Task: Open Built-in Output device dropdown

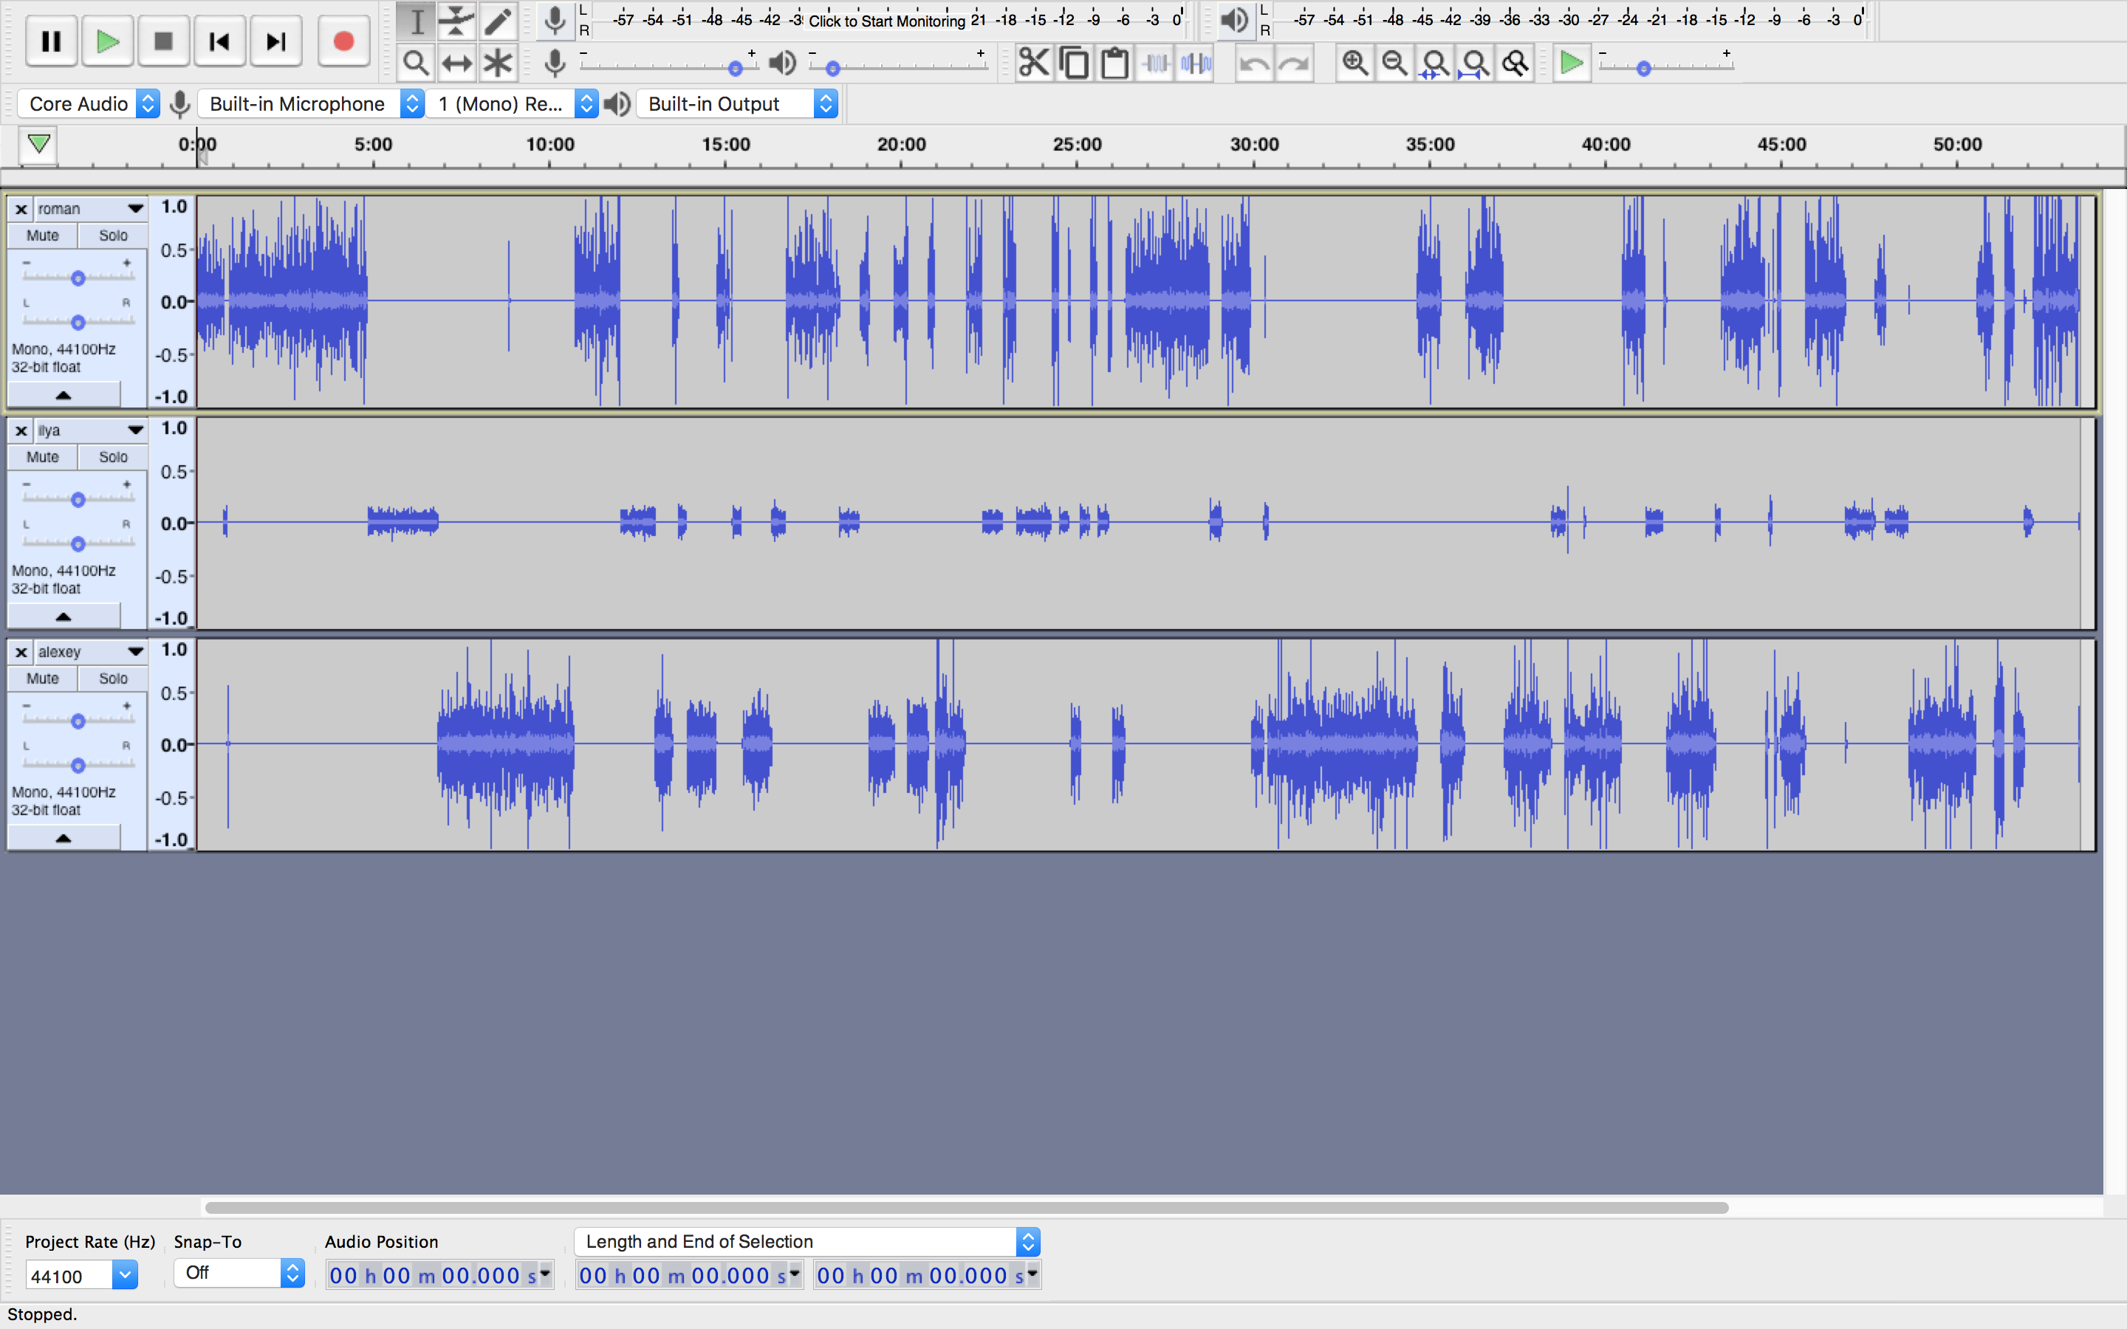Action: click(x=736, y=103)
